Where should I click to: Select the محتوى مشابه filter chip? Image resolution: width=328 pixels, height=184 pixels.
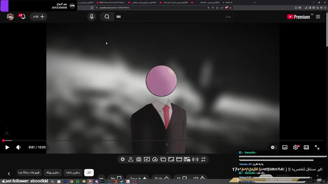73,172
